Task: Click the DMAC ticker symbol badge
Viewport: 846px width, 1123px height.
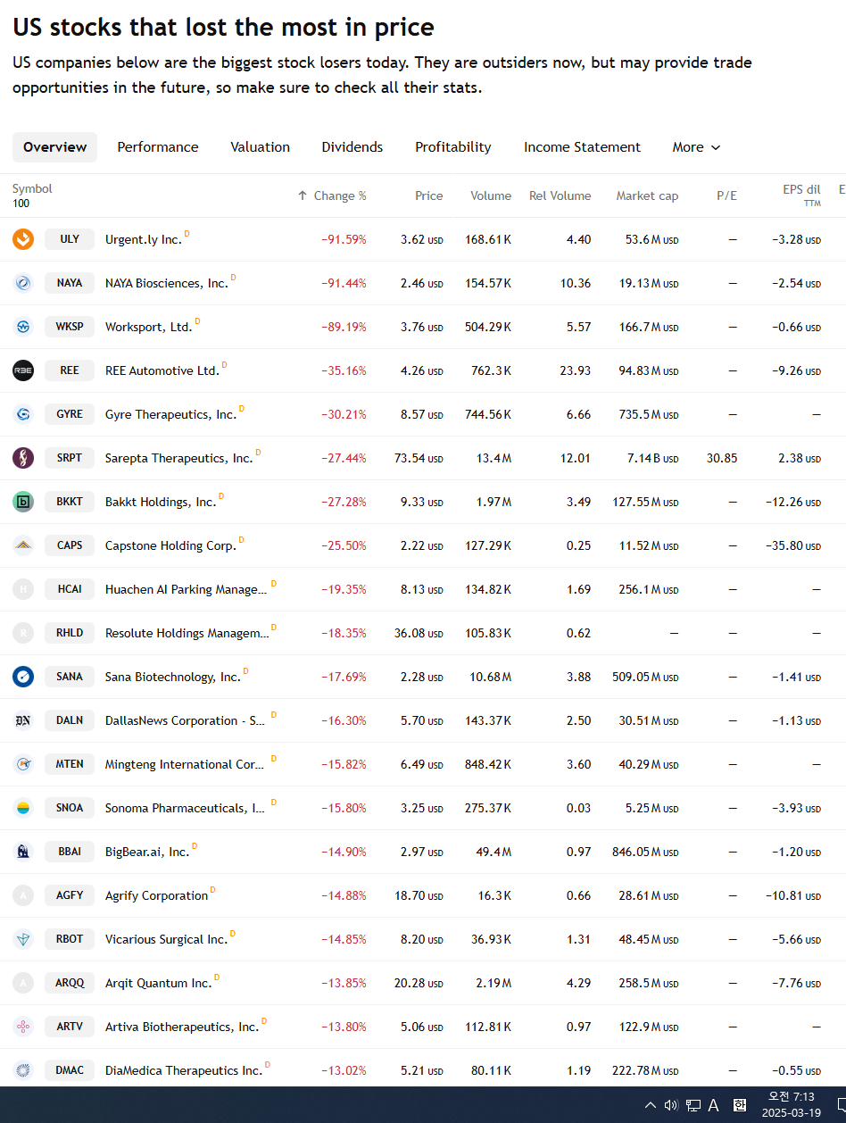Action: pos(70,1070)
